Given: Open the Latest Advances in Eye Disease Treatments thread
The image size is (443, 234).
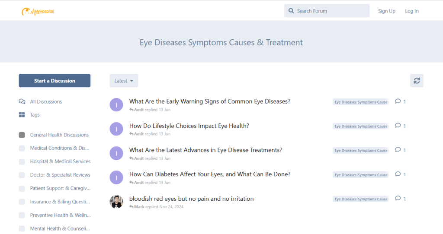Looking at the screenshot, I should coord(205,150).
